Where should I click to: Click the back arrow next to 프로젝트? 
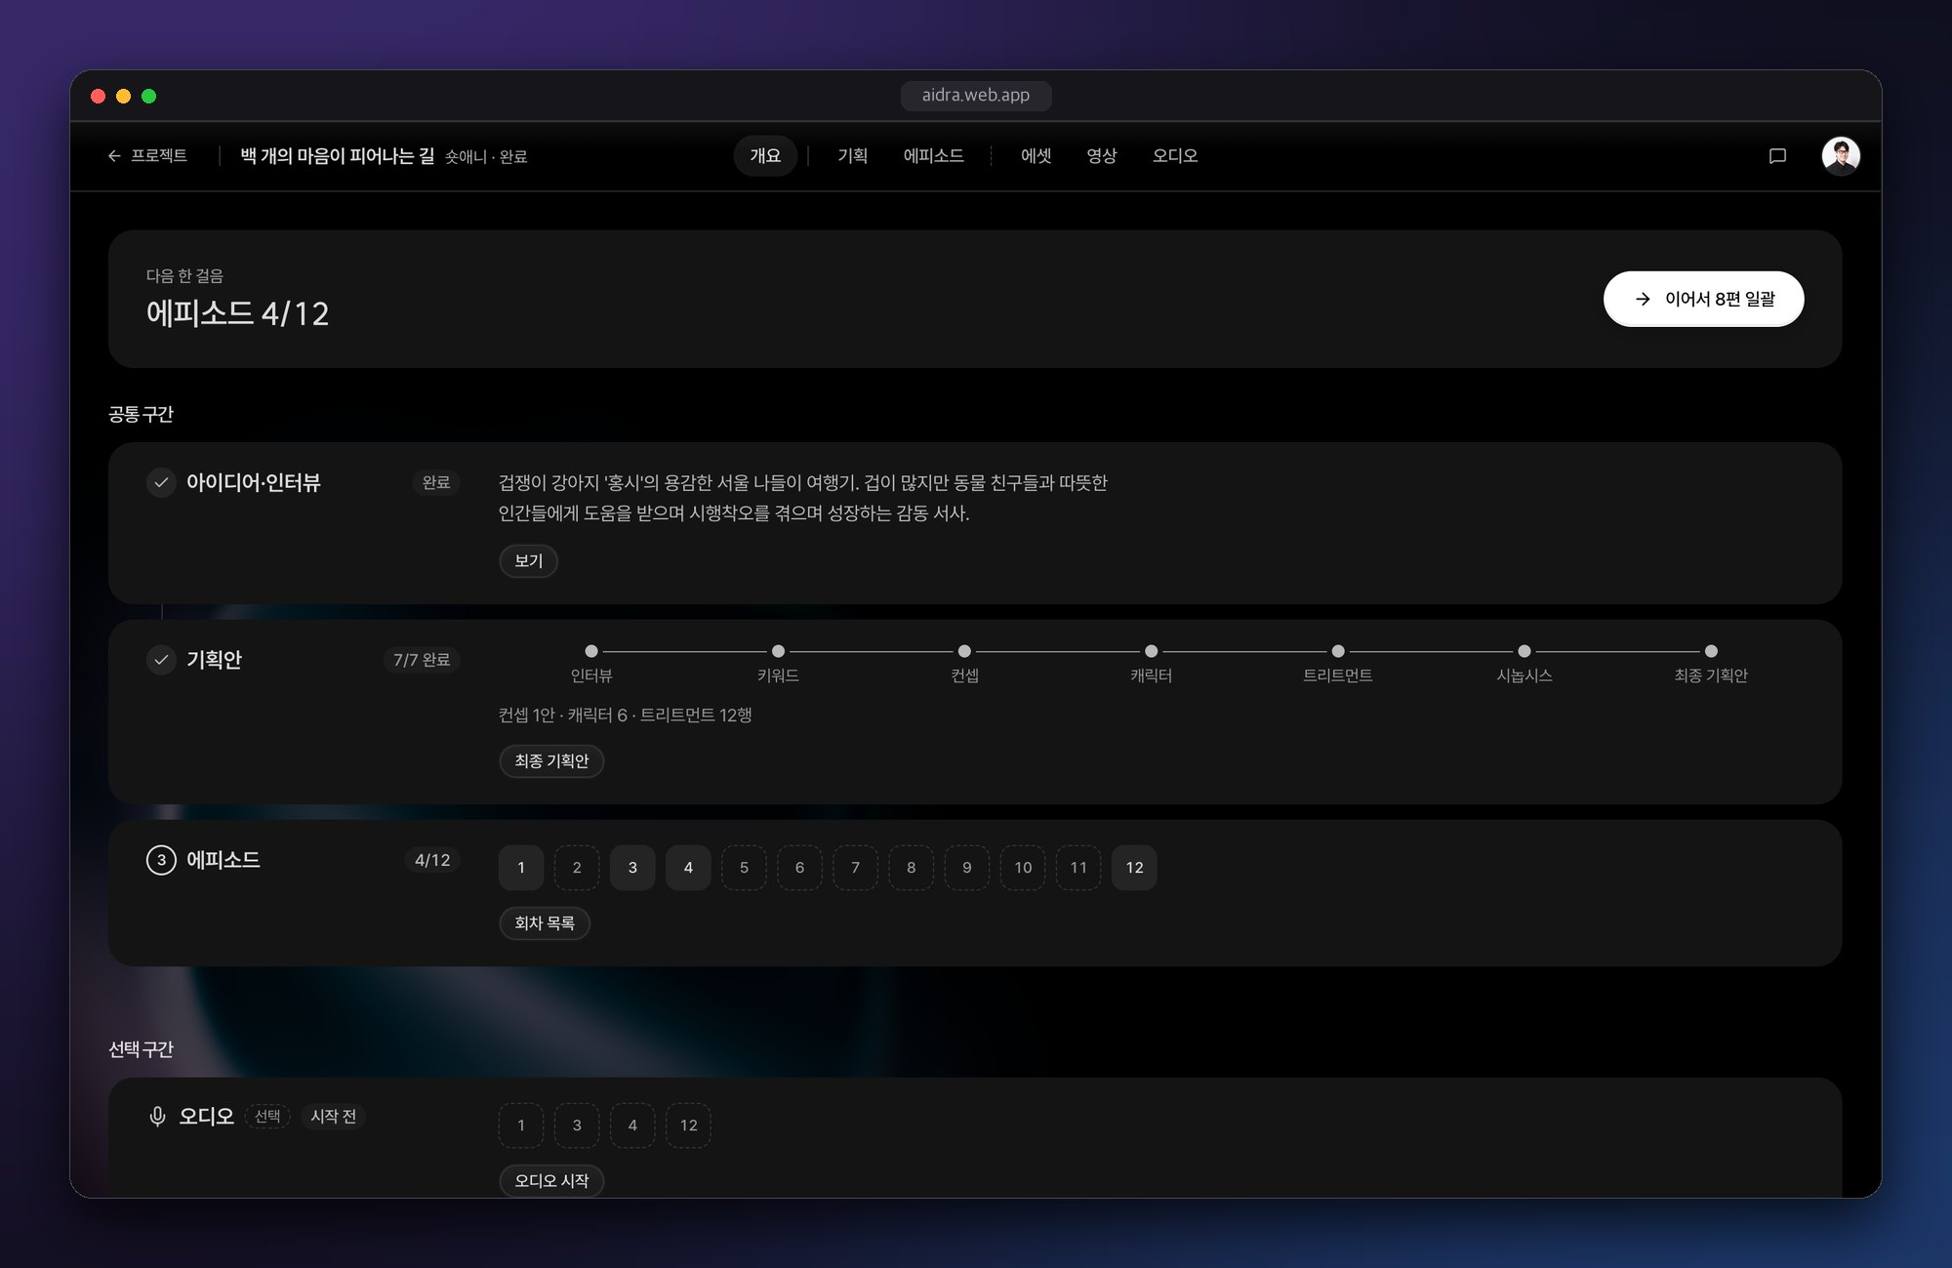click(114, 156)
